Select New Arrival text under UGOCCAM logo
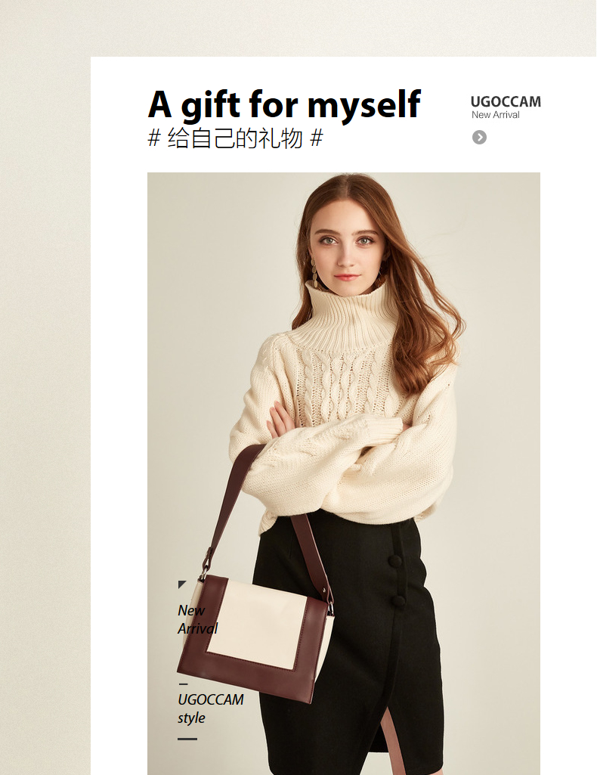The image size is (597, 775). coord(495,115)
